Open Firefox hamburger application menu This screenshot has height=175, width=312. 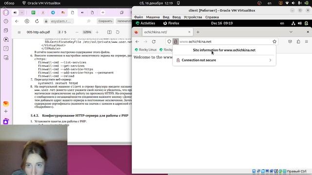click(307, 41)
